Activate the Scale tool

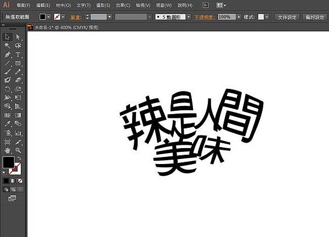(x=18, y=89)
